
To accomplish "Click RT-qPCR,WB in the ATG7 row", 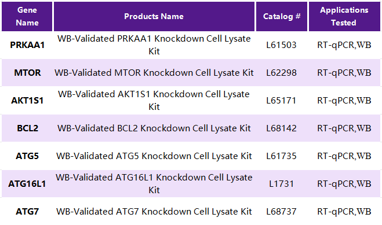I will [344, 211].
